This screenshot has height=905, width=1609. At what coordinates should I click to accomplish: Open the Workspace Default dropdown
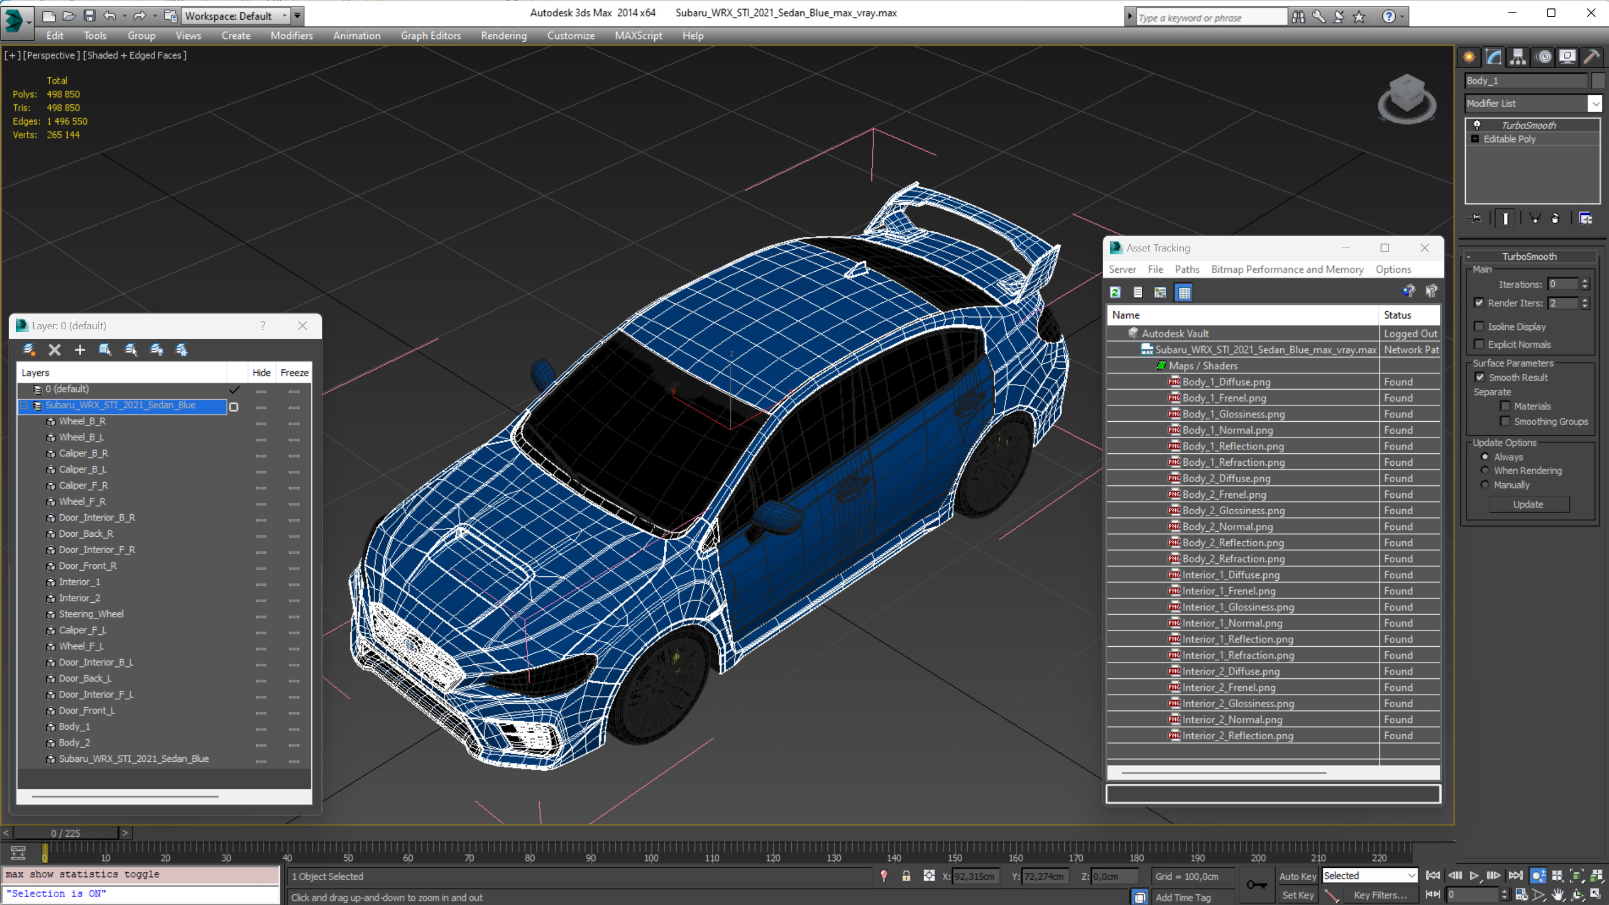pyautogui.click(x=236, y=16)
